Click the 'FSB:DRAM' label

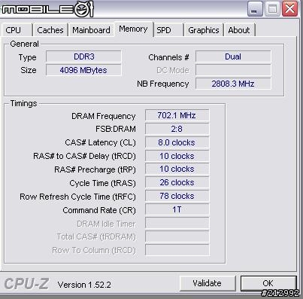pyautogui.click(x=116, y=129)
